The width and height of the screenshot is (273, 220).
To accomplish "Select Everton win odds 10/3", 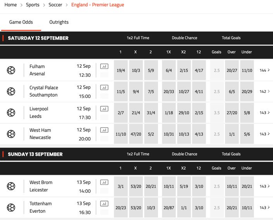I will click(151, 208).
